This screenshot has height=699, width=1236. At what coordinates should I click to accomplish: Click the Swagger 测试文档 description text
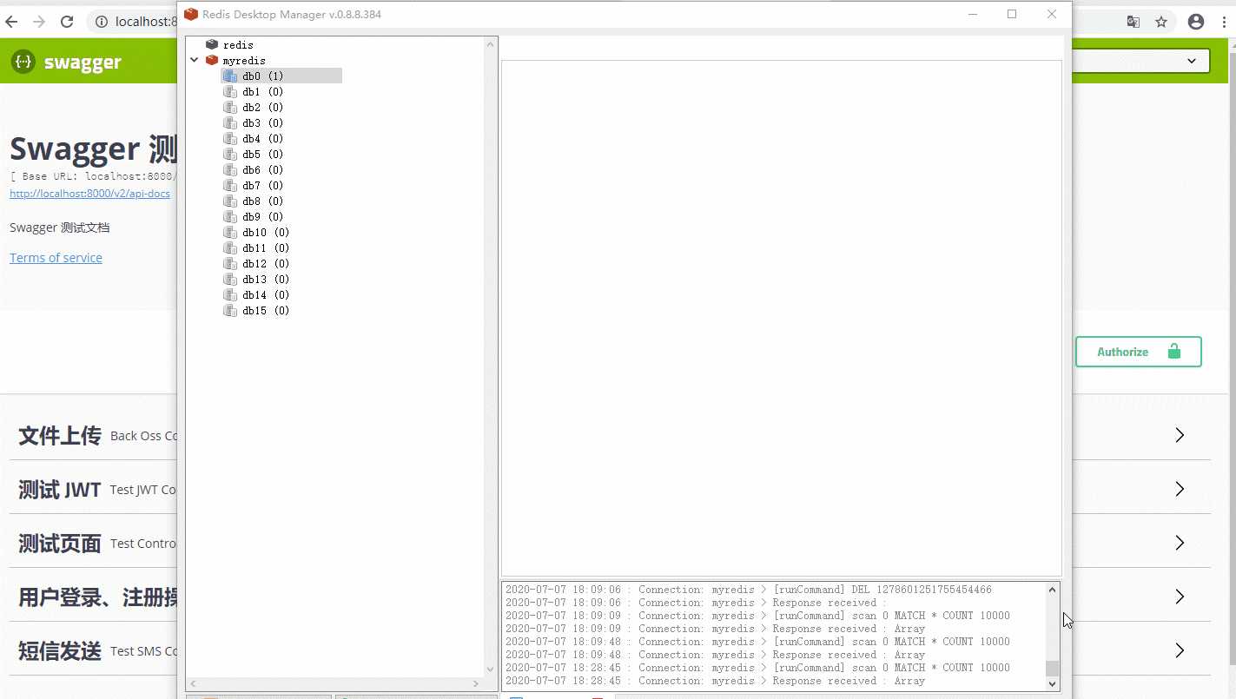(x=60, y=228)
